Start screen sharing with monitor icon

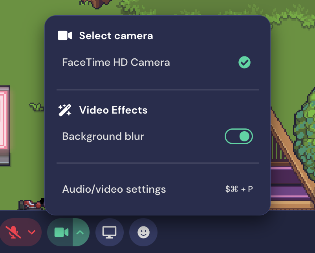coord(110,232)
